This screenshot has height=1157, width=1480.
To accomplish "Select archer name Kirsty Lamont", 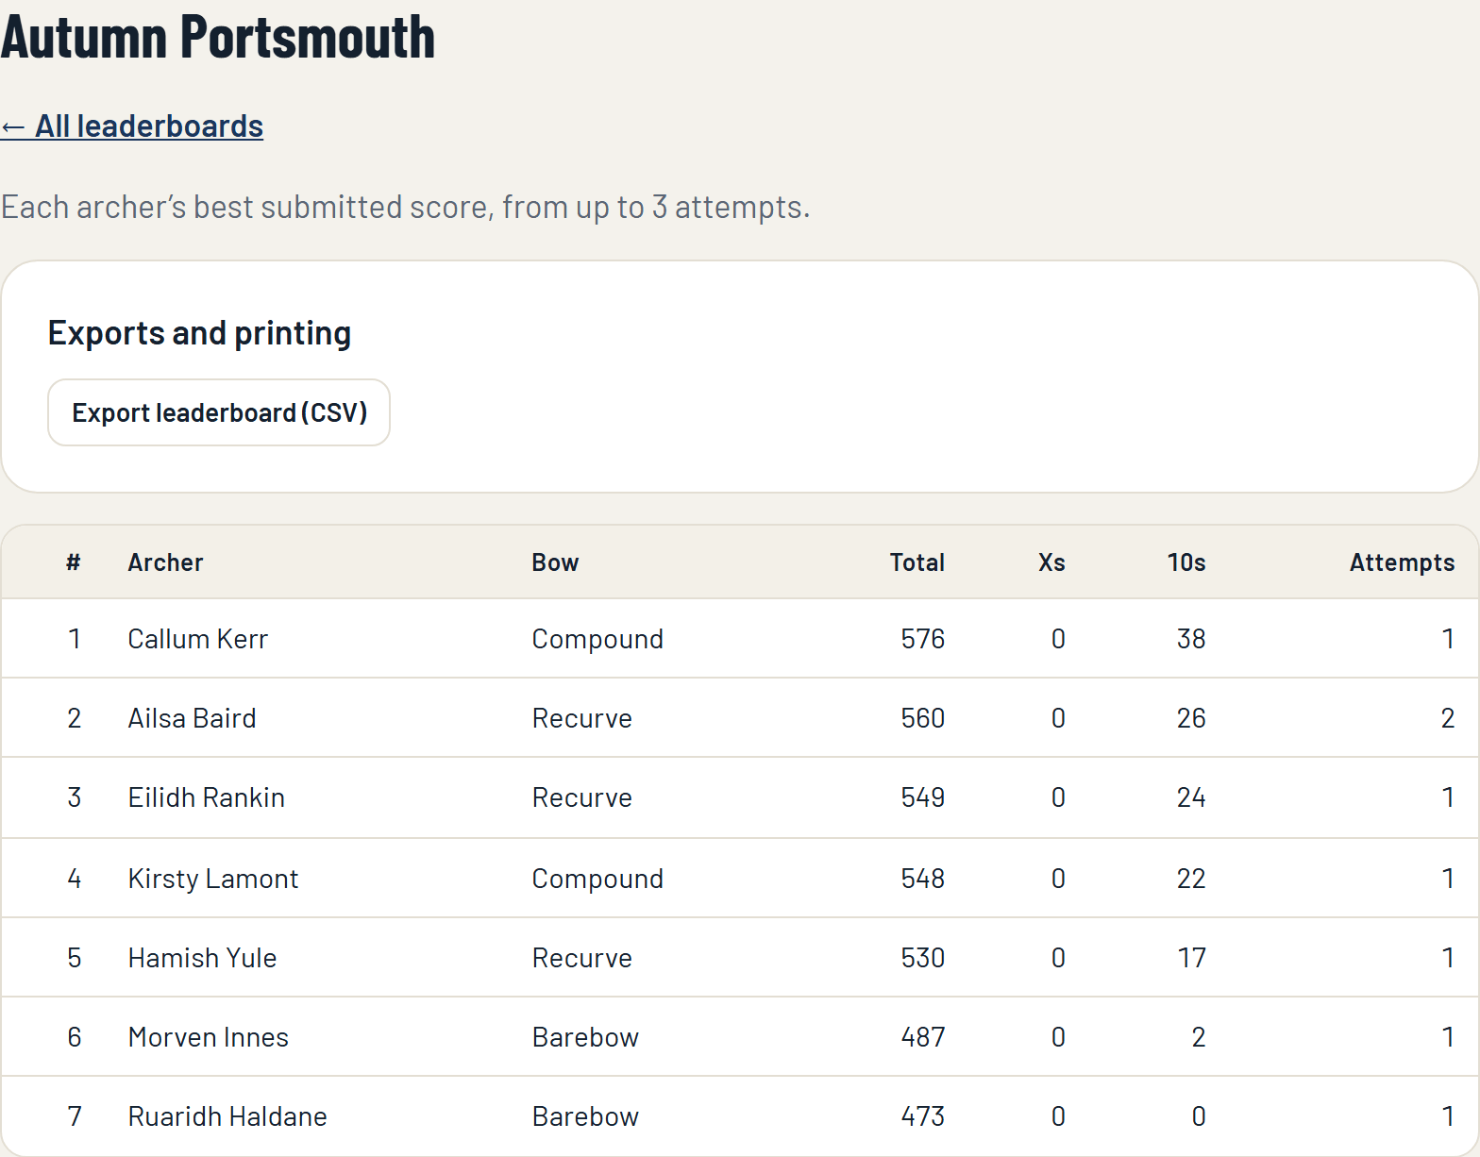I will click(213, 879).
